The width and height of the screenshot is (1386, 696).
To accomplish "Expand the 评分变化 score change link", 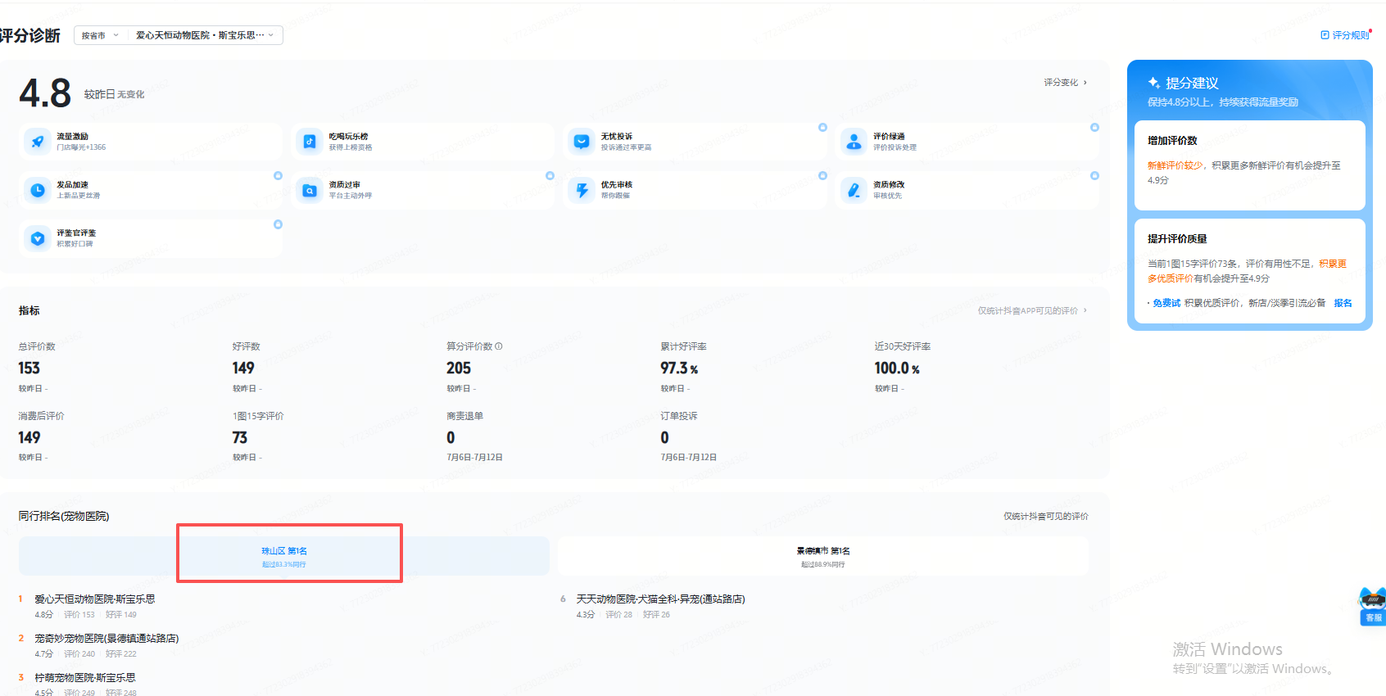I will pyautogui.click(x=1065, y=83).
